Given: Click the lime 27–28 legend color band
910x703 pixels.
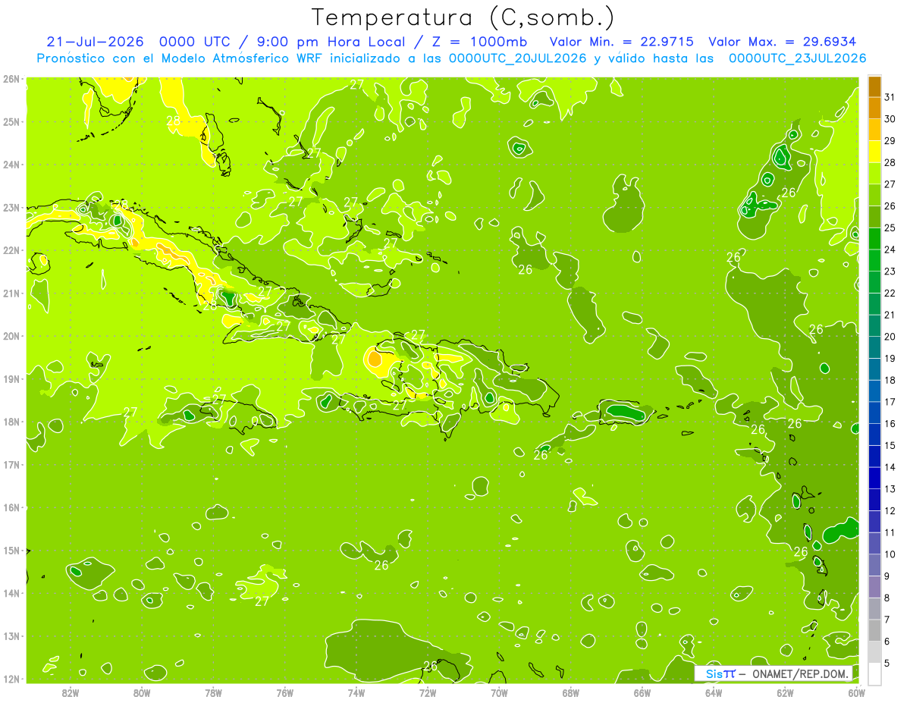Looking at the screenshot, I should tap(874, 173).
